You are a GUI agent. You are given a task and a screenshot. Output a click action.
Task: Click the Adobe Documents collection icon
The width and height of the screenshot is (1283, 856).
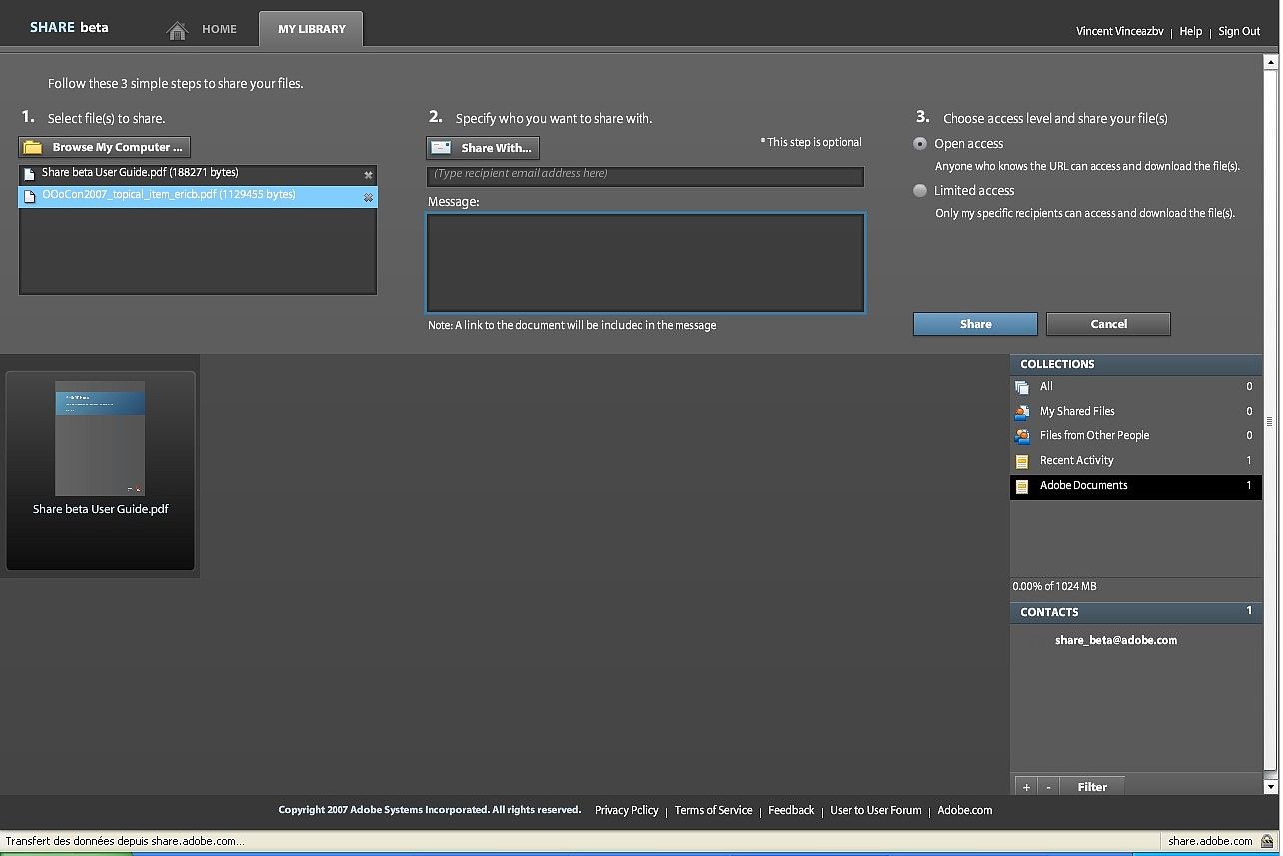point(1021,486)
